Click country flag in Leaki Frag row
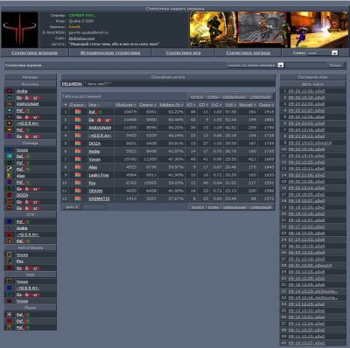This screenshot has width=350, height=348. pyautogui.click(x=78, y=175)
